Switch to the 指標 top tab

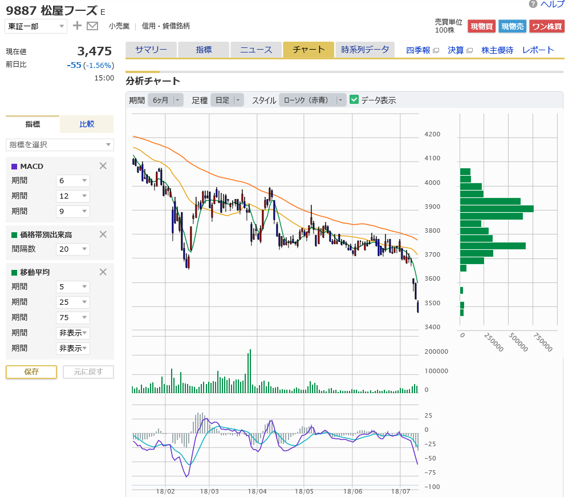tap(204, 50)
